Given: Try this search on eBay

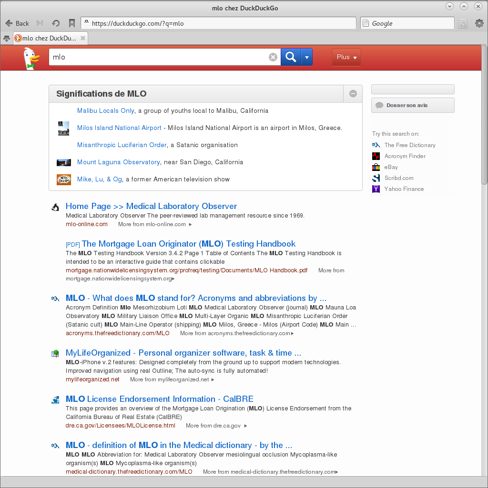Looking at the screenshot, I should pyautogui.click(x=391, y=167).
